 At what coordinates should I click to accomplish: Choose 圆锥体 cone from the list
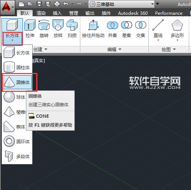[17, 82]
